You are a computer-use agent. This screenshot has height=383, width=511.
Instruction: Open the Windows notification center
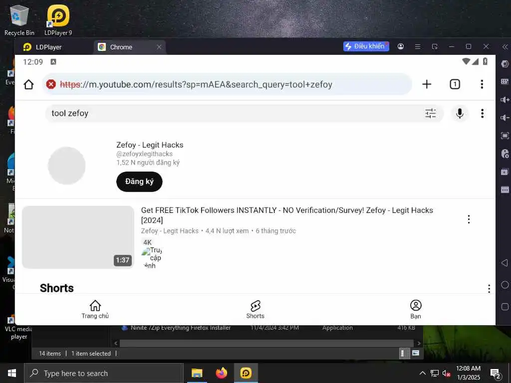tap(496, 374)
